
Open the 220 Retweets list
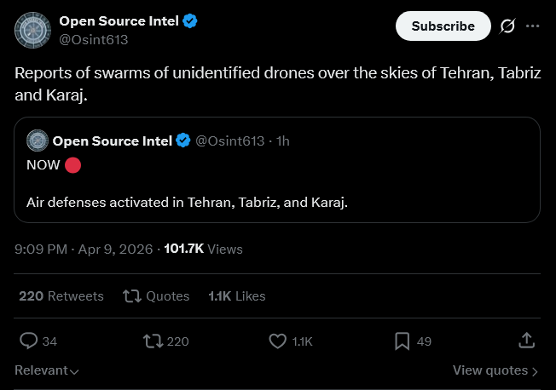[61, 296]
